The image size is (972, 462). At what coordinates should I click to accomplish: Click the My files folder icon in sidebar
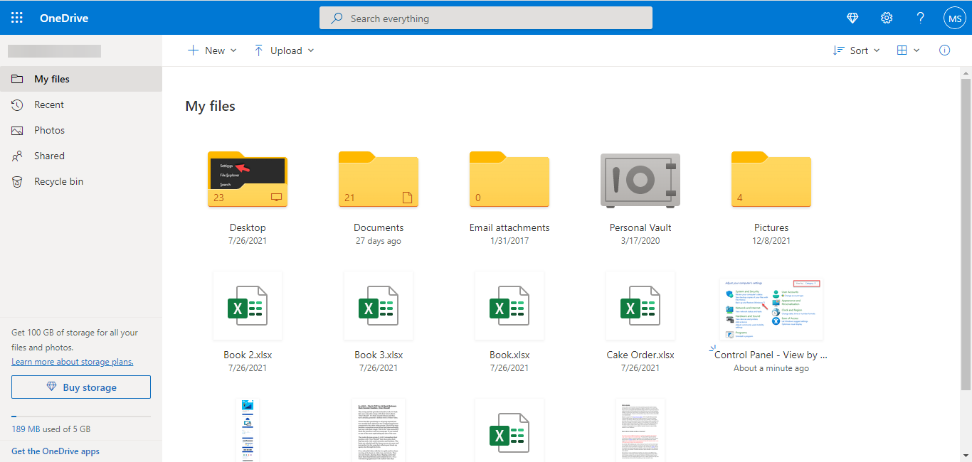pyautogui.click(x=18, y=79)
